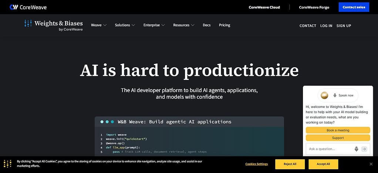Go to CoreWeave Cloud
The height and width of the screenshot is (173, 378).
(264, 7)
